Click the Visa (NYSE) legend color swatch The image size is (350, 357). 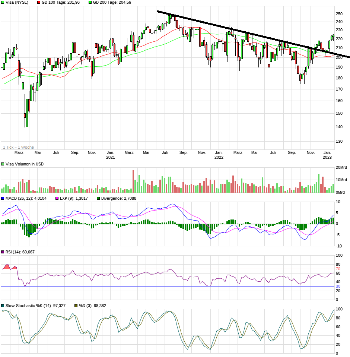tap(3, 2)
